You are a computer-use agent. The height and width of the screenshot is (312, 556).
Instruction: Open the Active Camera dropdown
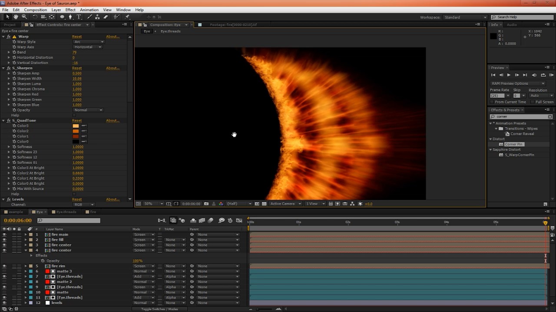click(285, 204)
